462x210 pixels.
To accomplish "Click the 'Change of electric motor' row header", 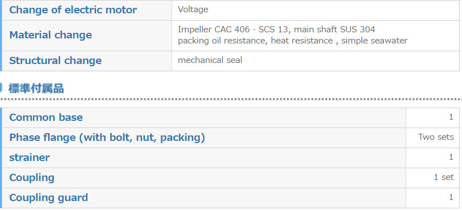I will 73,9.
